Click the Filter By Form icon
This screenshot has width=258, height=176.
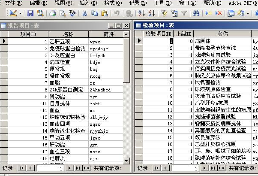coord(174,13)
